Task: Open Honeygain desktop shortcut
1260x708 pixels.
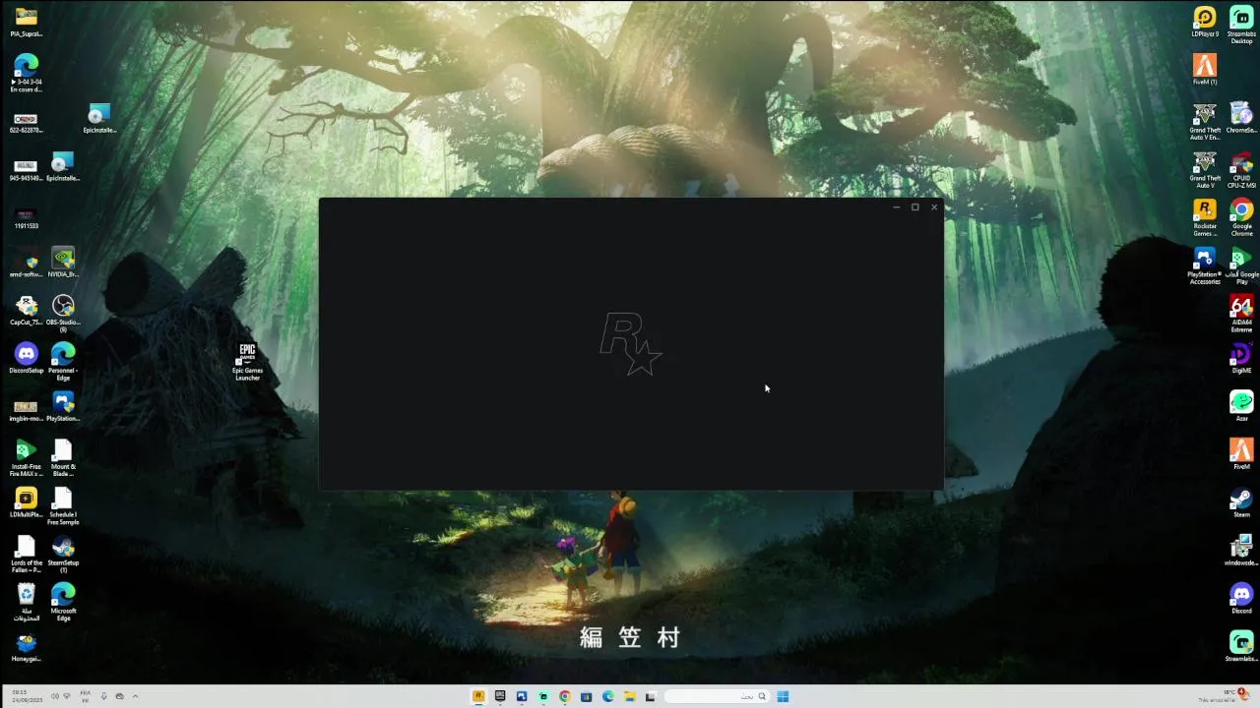Action: tap(27, 648)
